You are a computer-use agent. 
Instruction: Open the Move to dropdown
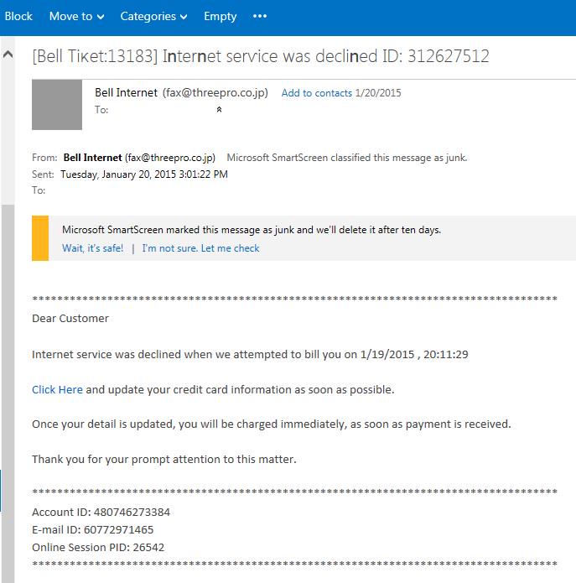[76, 17]
